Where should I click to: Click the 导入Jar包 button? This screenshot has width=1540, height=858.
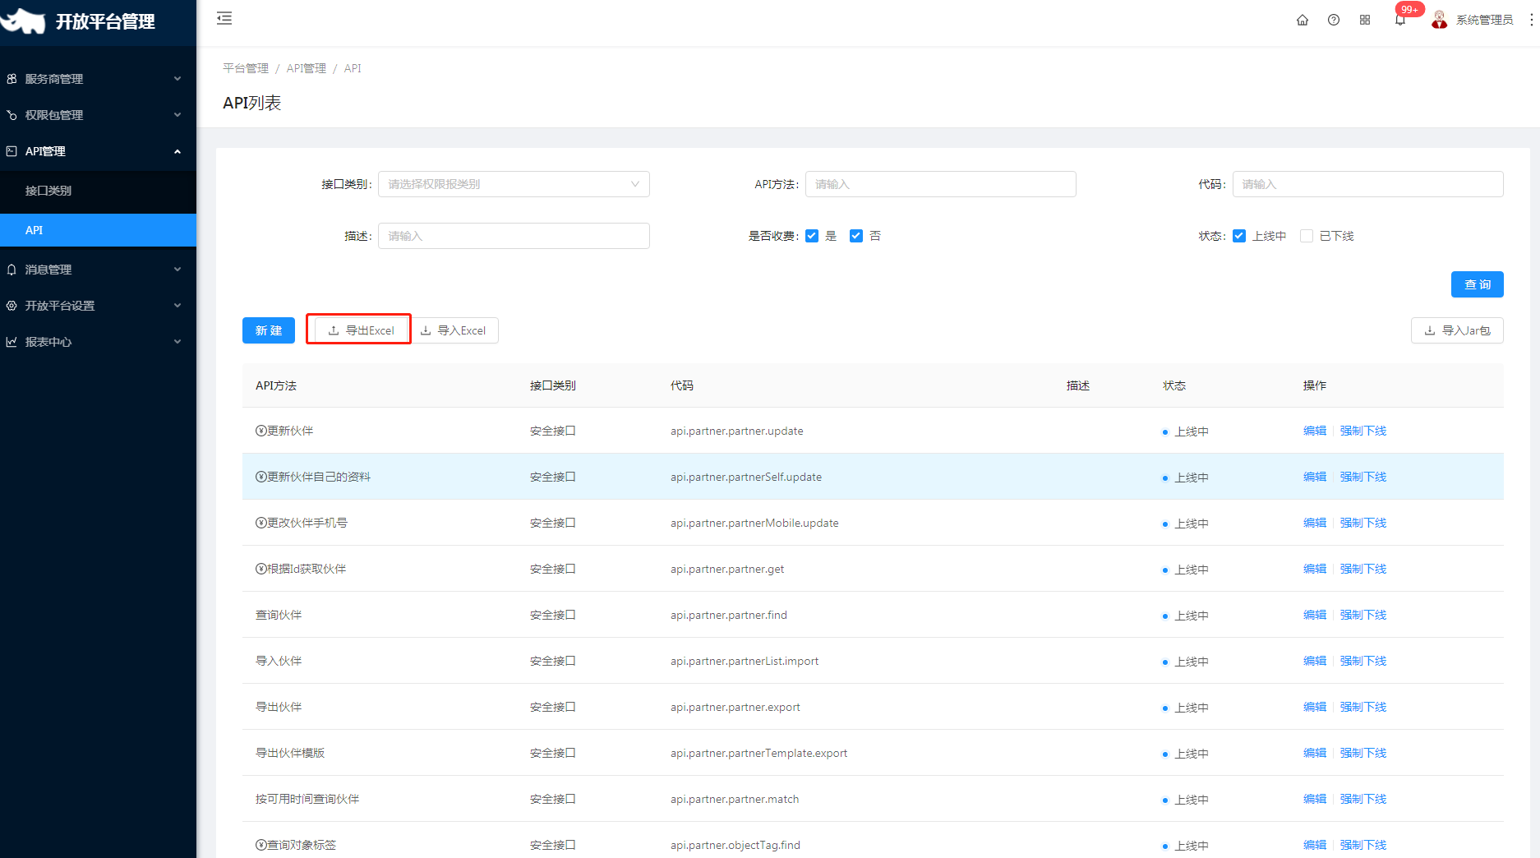click(1457, 330)
